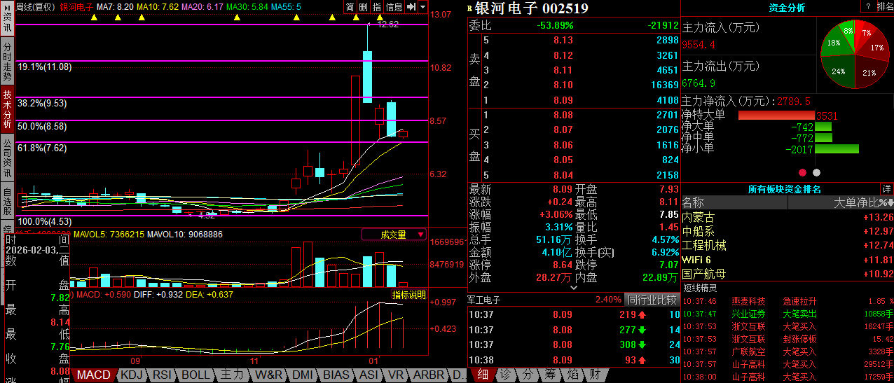Switch to the 分时走势 sidebar tab
The width and height of the screenshot is (894, 383).
[x=7, y=60]
